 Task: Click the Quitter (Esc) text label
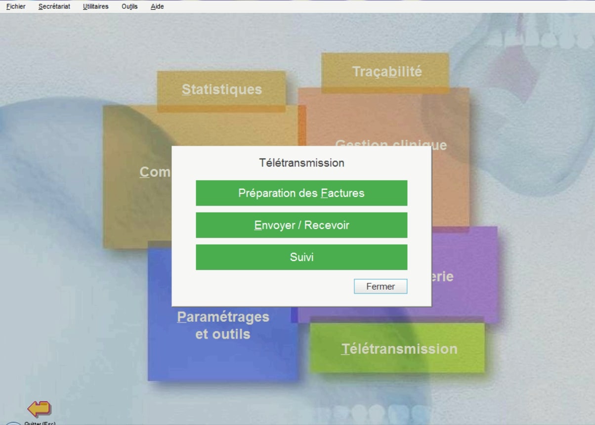tap(40, 423)
